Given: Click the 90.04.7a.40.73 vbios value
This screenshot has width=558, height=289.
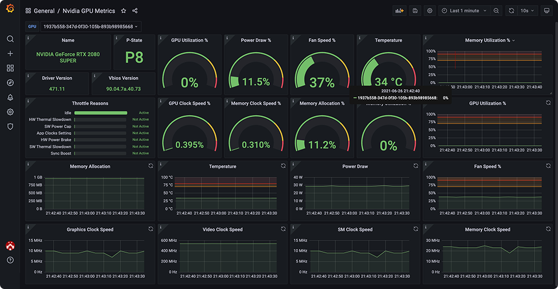Looking at the screenshot, I should (123, 89).
